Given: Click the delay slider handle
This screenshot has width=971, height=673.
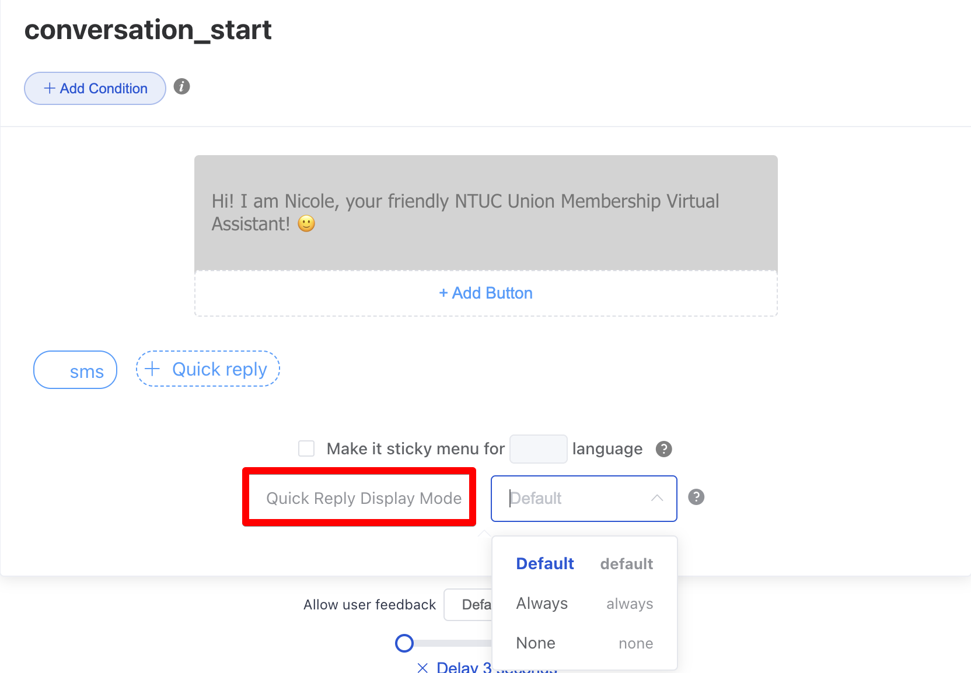Looking at the screenshot, I should (404, 643).
